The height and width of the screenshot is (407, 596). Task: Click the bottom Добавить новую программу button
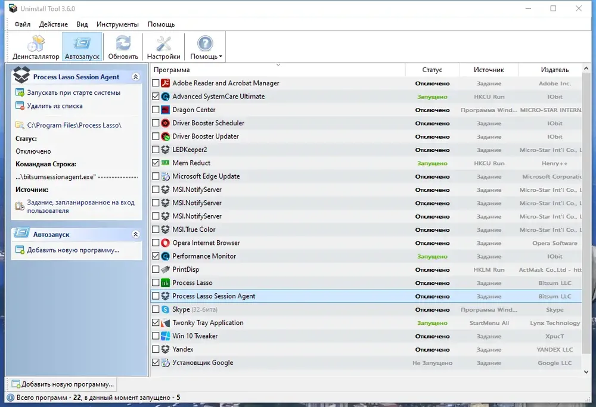(63, 384)
